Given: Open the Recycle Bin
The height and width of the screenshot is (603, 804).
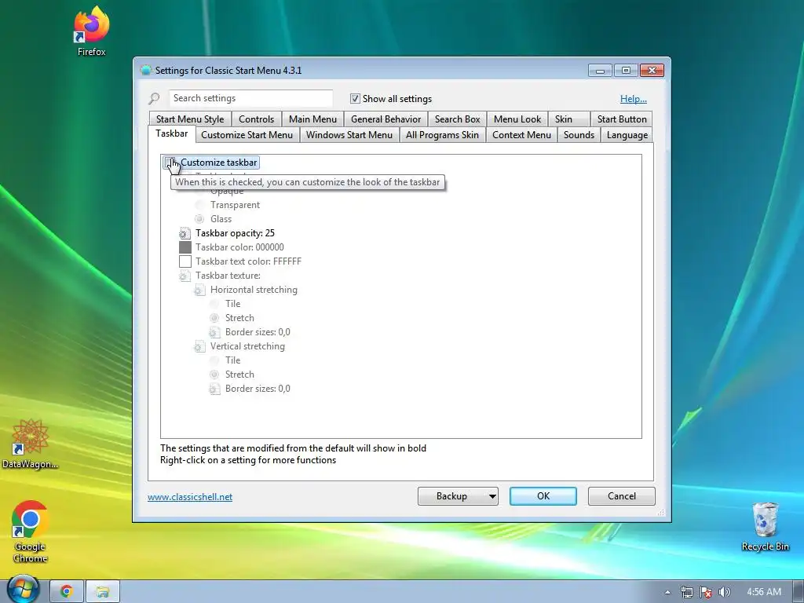Looking at the screenshot, I should (x=765, y=526).
